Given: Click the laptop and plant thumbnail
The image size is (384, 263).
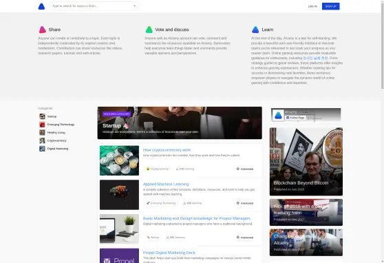Looking at the screenshot, I should coord(119,229).
